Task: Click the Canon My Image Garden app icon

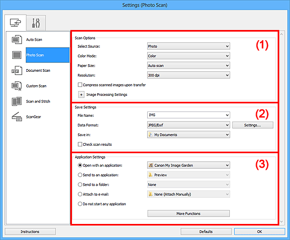Action: [x=151, y=165]
